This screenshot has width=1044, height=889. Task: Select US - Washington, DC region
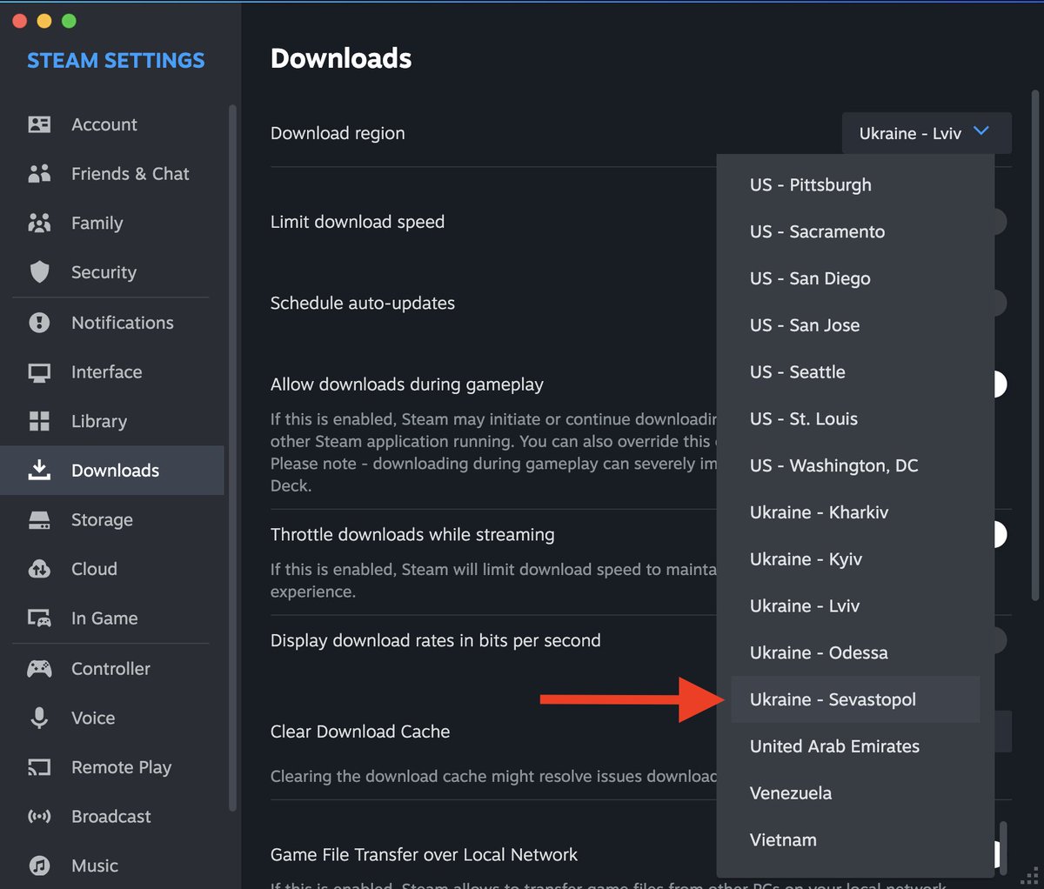click(855, 465)
